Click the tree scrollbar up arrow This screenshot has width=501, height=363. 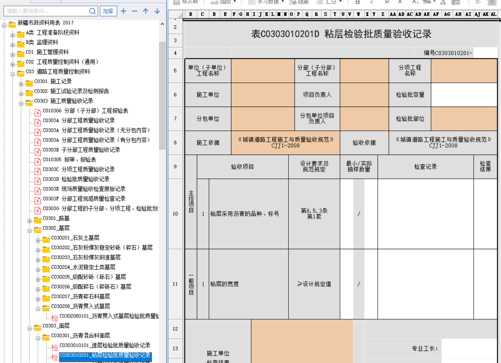(162, 24)
